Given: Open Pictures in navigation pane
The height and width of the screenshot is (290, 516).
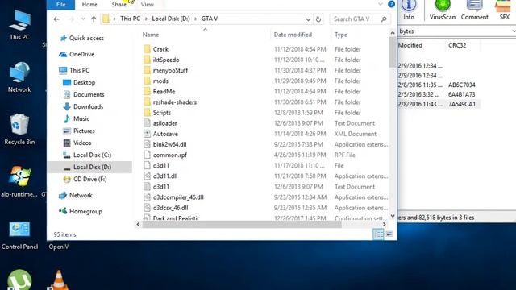Looking at the screenshot, I should click(x=79, y=130).
